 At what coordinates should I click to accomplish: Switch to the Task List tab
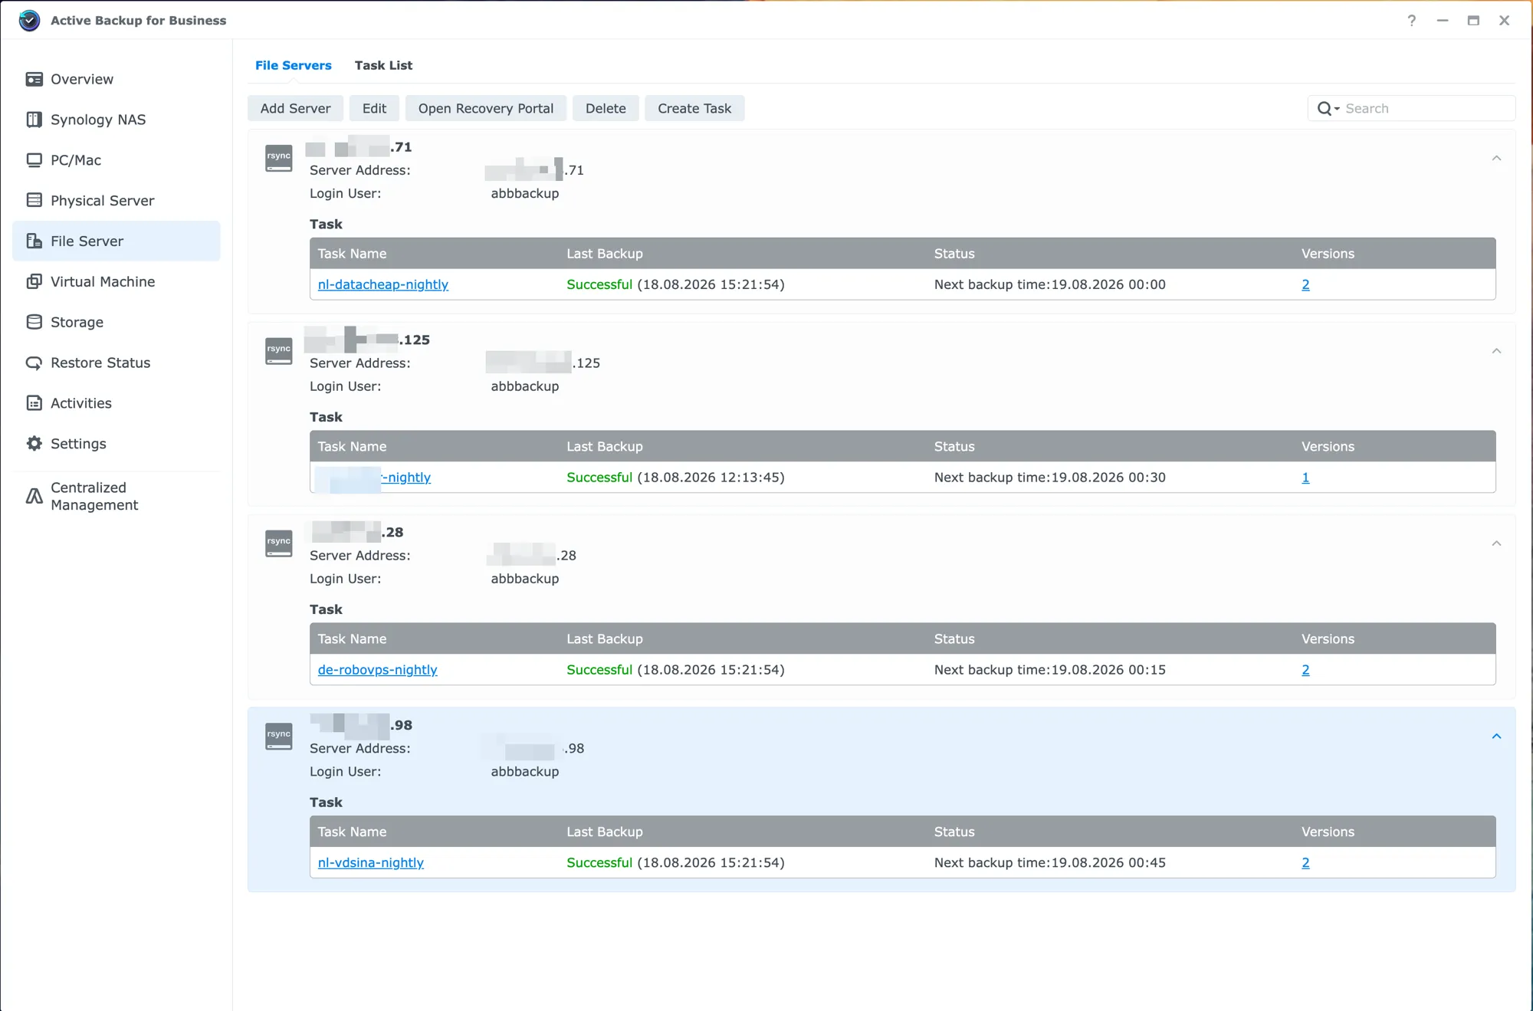click(383, 65)
